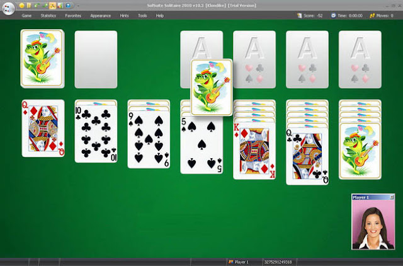Click the "Time: 0:00:00" text
This screenshot has height=266, width=403.
(x=350, y=16)
